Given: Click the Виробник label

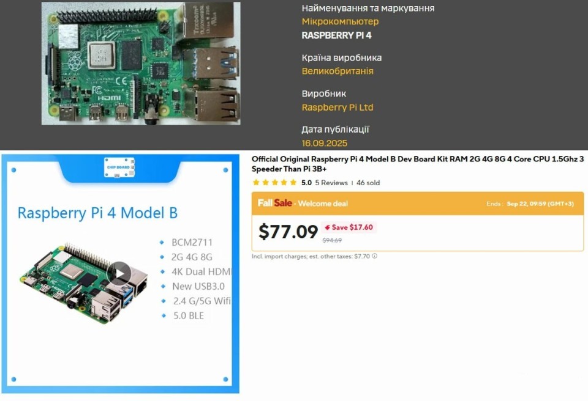Looking at the screenshot, I should pyautogui.click(x=323, y=94).
